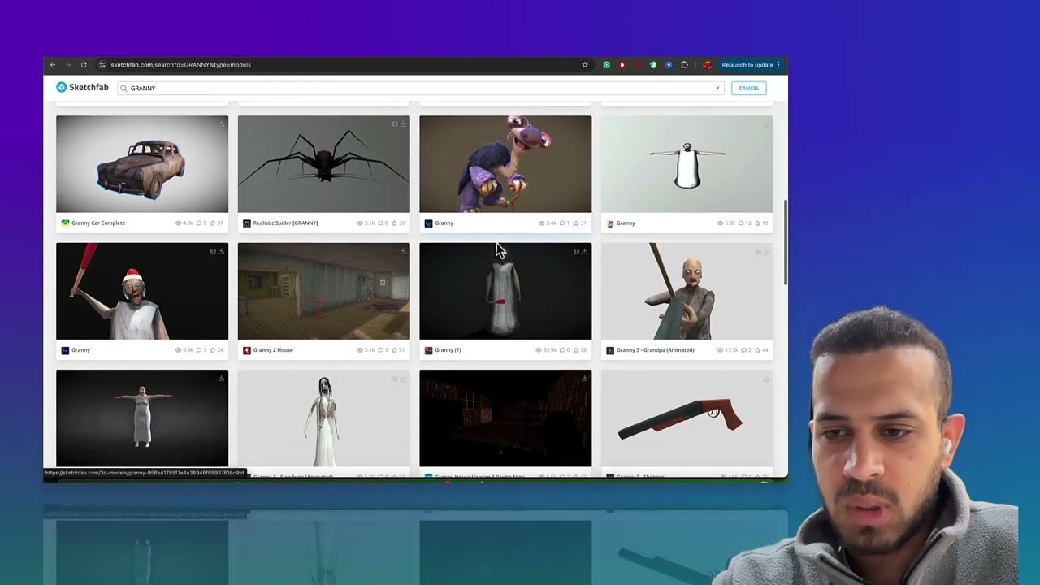Viewport: 1040px width, 585px height.
Task: Click star icon on Granny Car Complete
Action: click(214, 223)
